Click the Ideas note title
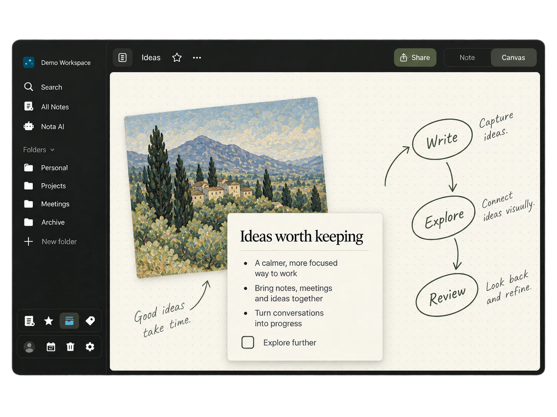The width and height of the screenshot is (557, 417). 151,58
